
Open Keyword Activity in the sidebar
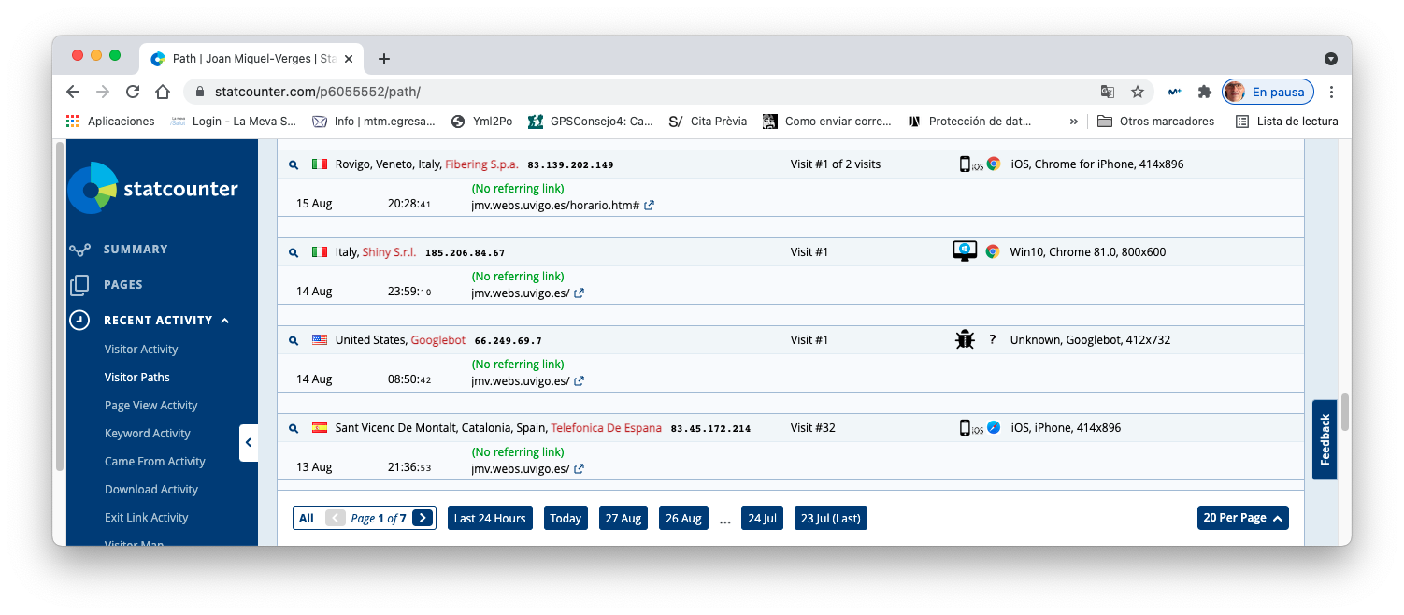[x=148, y=434]
